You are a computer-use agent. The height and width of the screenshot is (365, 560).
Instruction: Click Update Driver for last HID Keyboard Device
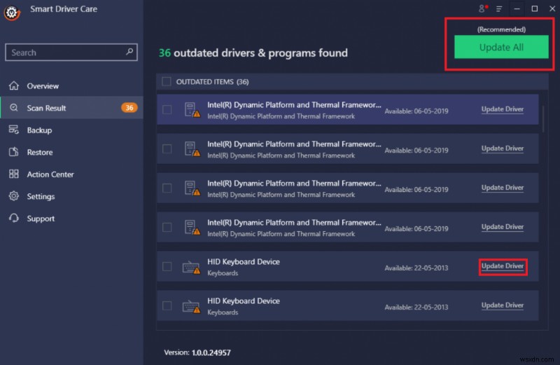502,305
